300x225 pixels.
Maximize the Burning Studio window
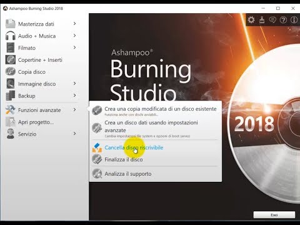tap(278, 8)
